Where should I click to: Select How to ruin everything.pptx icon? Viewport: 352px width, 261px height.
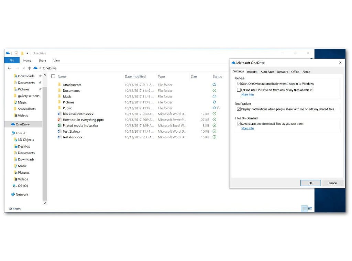point(59,120)
